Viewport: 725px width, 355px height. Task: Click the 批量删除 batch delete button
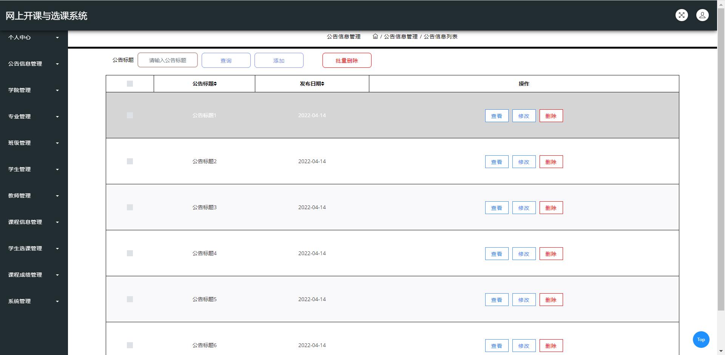coord(347,60)
